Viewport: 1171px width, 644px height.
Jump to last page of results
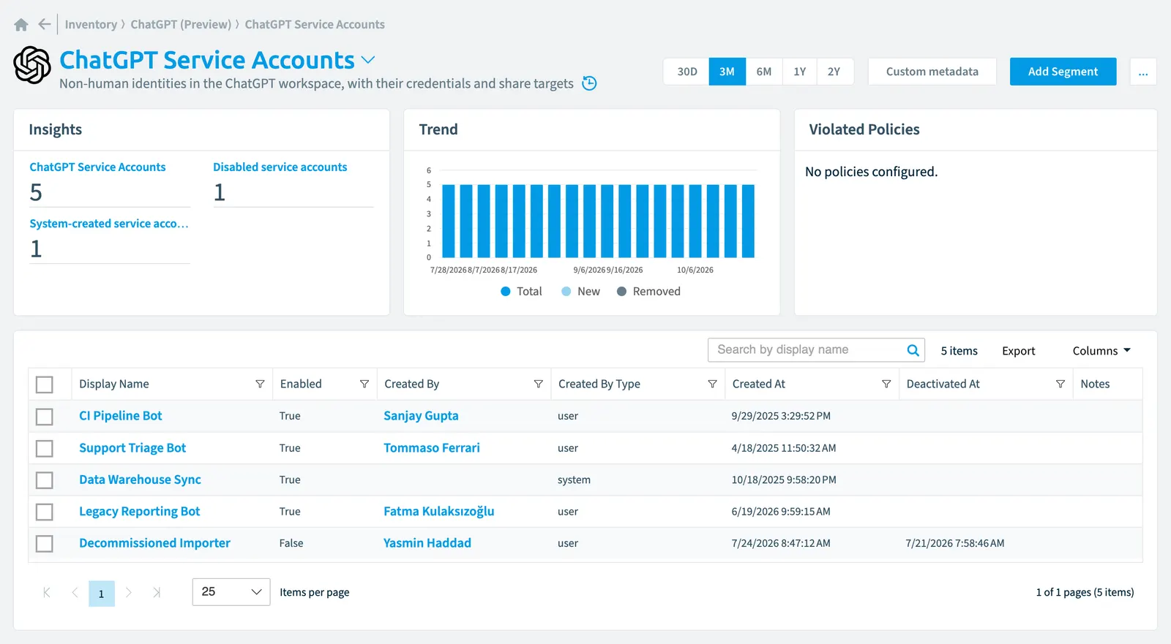[x=157, y=593]
